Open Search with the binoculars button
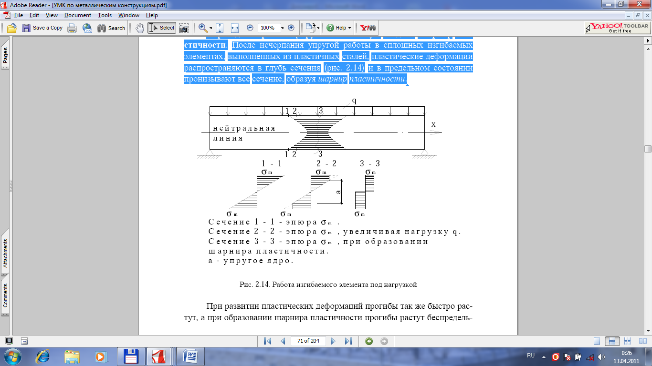Image resolution: width=652 pixels, height=366 pixels. [111, 28]
